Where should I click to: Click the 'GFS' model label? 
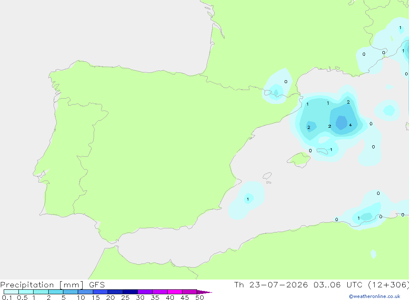(x=97, y=285)
